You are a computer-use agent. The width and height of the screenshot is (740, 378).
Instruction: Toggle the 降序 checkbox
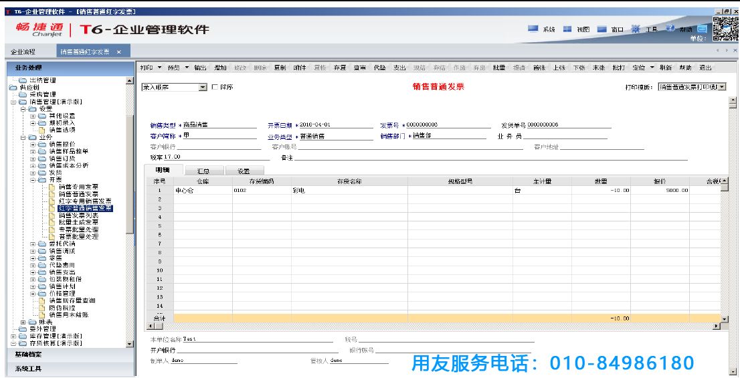(x=215, y=87)
